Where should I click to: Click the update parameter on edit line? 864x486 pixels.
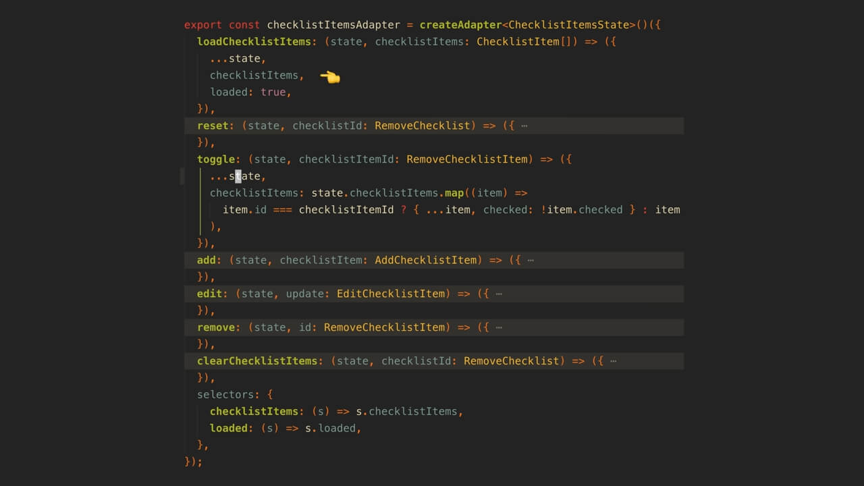point(304,294)
